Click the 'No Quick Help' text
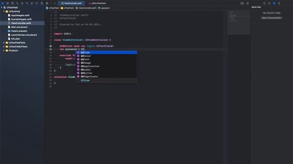 click(271, 13)
